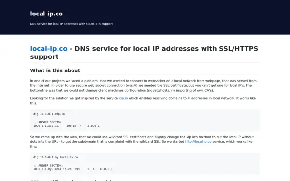Screen dimensions: 290x181
Task: Click the 'dig 10.0.0.1.xip.io' code line
Action: click(x=49, y=114)
